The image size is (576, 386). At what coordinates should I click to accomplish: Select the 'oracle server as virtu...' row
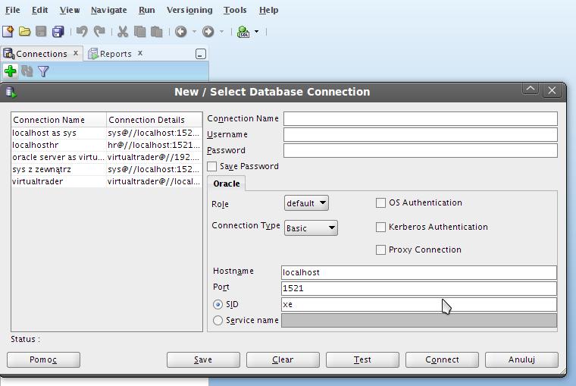click(x=107, y=157)
